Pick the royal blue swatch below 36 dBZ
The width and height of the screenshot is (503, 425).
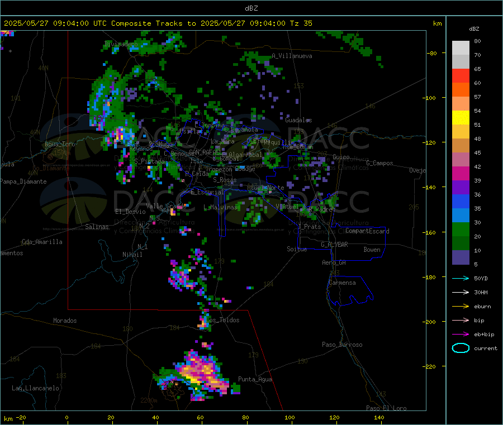coord(461,201)
